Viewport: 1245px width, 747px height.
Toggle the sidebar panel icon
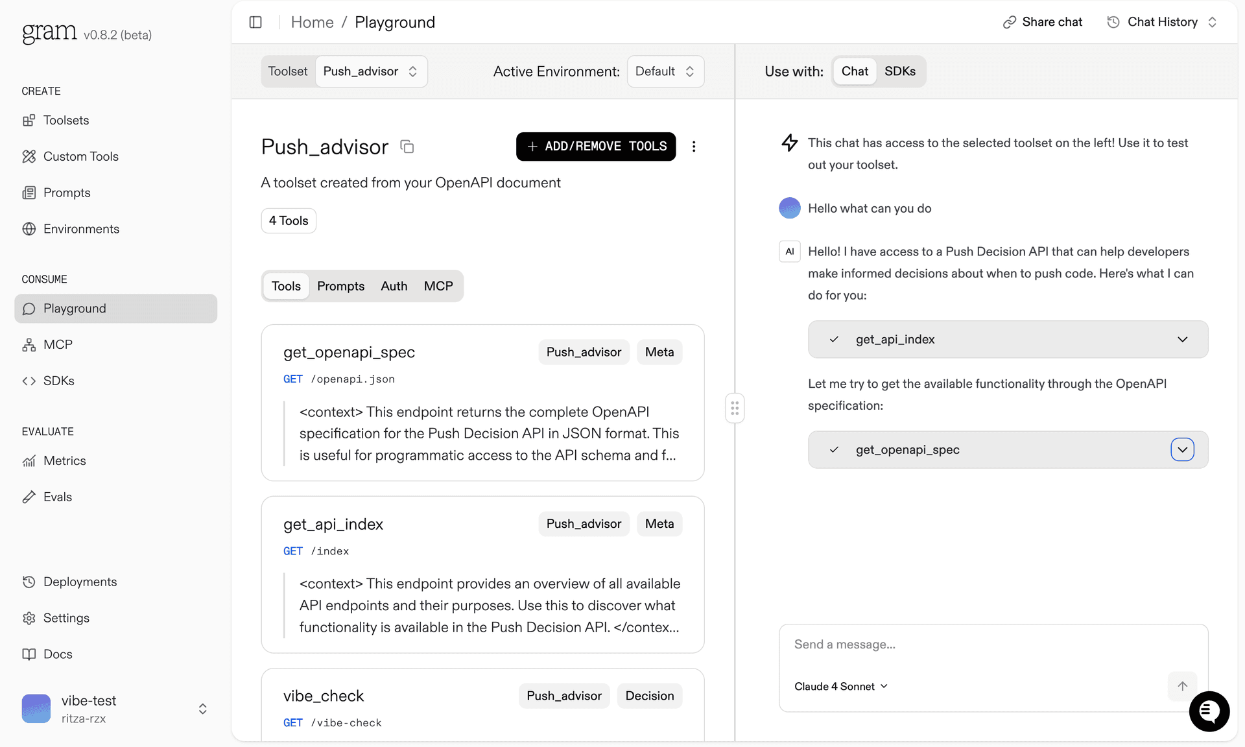pos(255,22)
